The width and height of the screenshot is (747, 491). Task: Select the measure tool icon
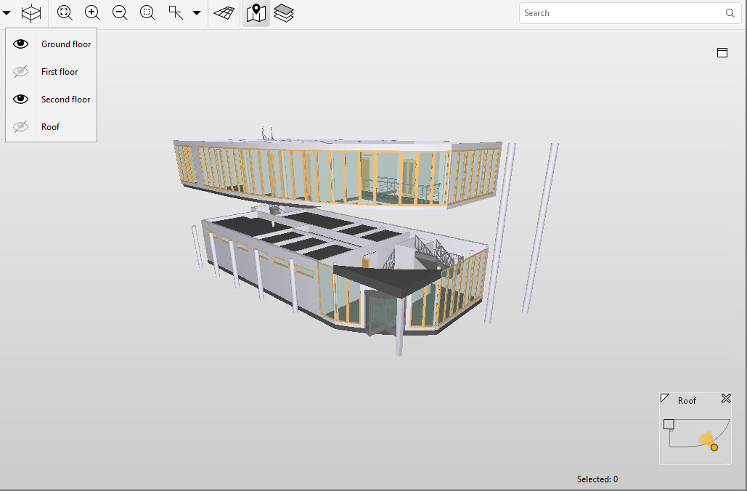tap(176, 12)
